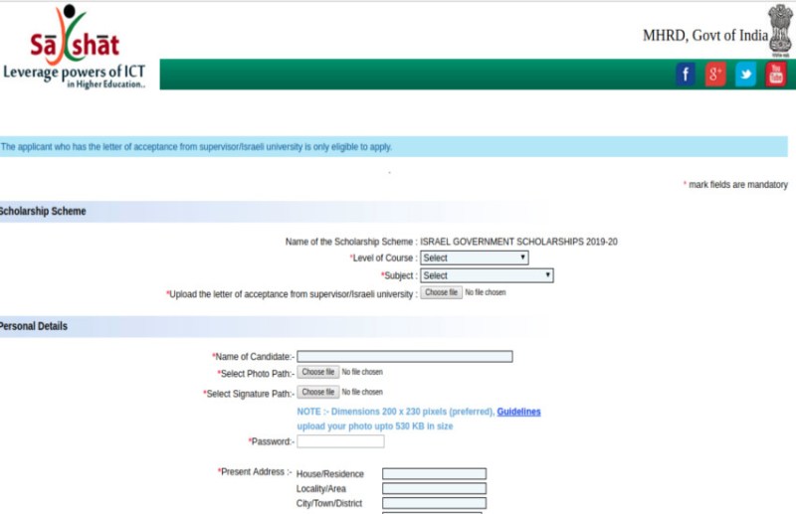
Task: Click into the Password field
Action: click(x=340, y=441)
